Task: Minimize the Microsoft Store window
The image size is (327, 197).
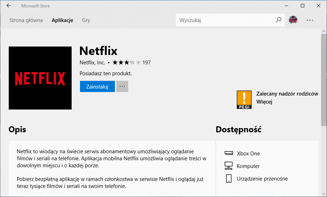Action: tap(286, 6)
